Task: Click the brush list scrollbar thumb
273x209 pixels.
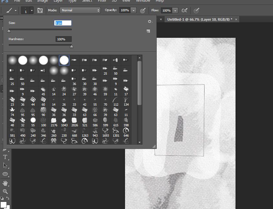Action: click(140, 83)
